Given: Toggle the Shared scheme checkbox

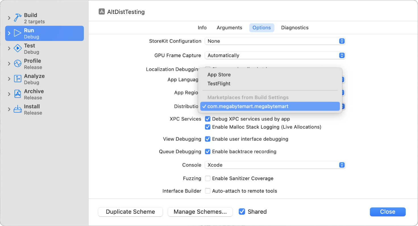Looking at the screenshot, I should pos(242,211).
